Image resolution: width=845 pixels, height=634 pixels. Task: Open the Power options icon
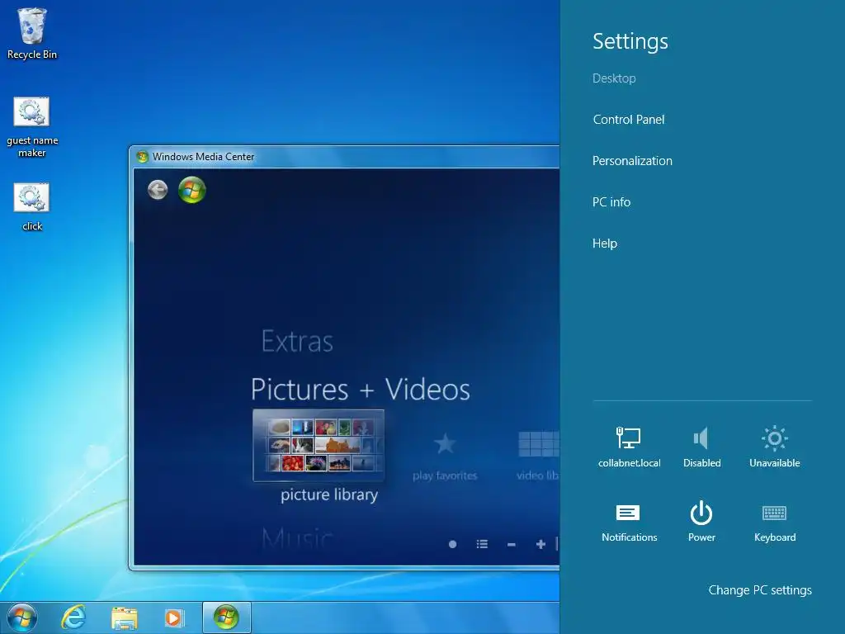coord(701,522)
